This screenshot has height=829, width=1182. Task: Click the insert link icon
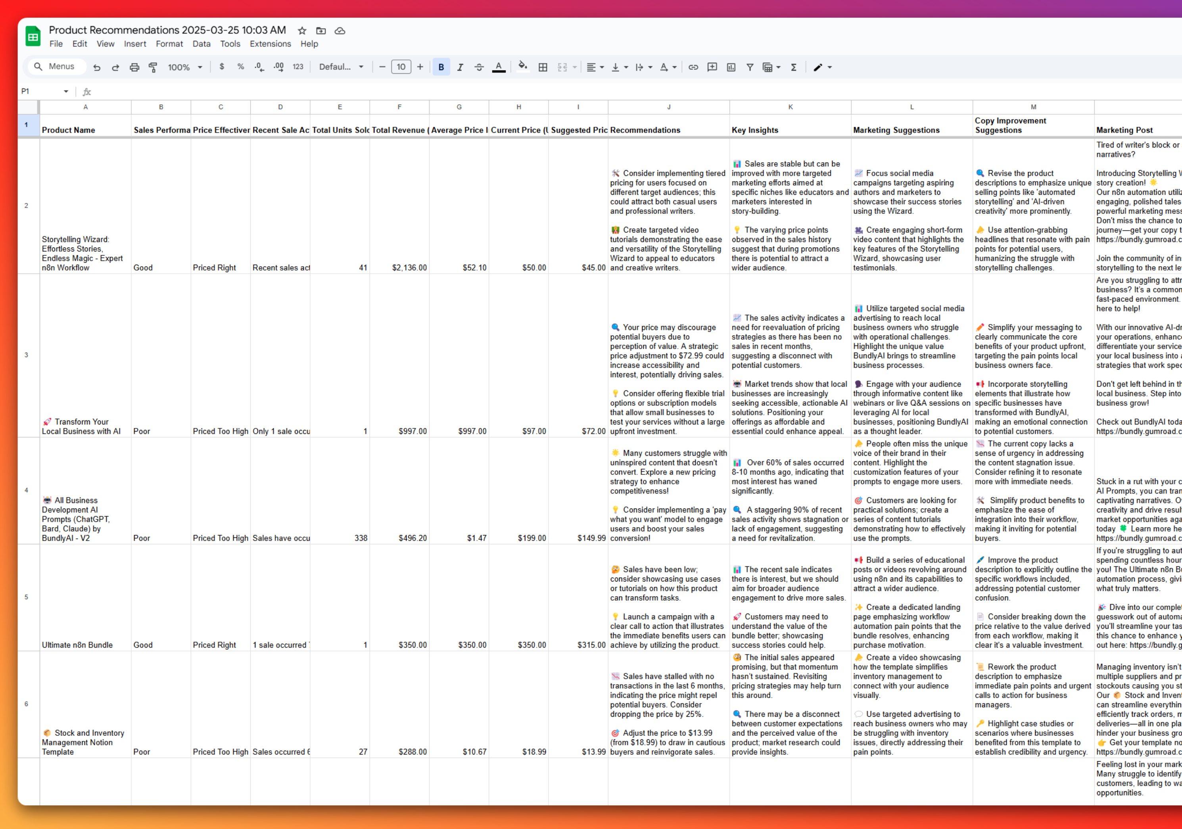[693, 67]
